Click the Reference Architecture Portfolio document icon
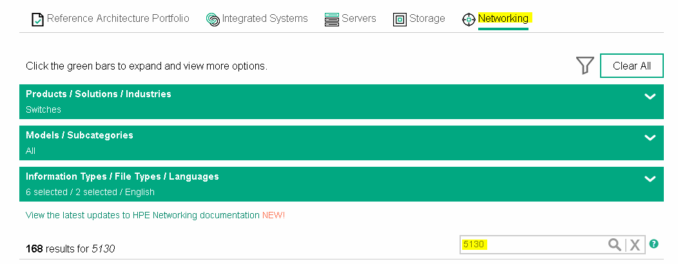The width and height of the screenshot is (678, 264). [38, 19]
